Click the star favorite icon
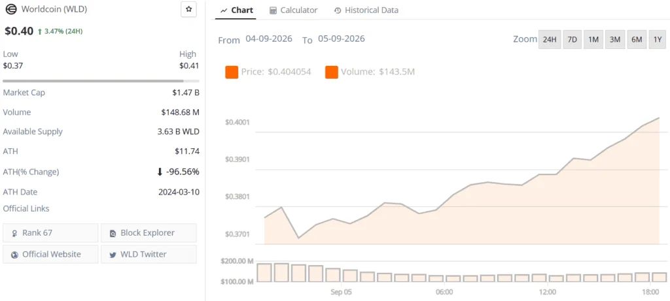 (x=188, y=9)
